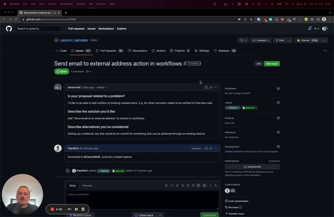Viewport: 334px width, 217px height.
Task: Focus the Leave a comment text area
Action: [142, 200]
